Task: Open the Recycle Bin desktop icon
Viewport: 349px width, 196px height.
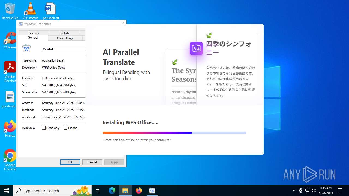Action: [x=10, y=11]
